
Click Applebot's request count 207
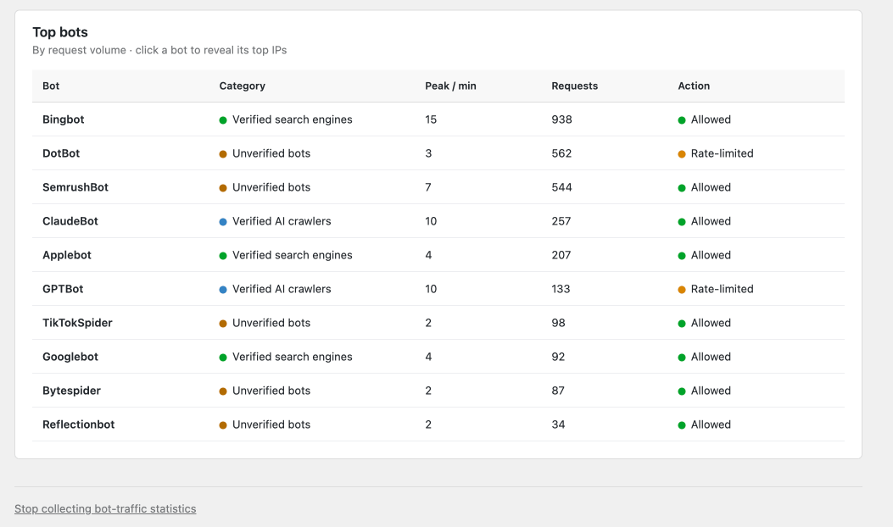[x=561, y=255]
